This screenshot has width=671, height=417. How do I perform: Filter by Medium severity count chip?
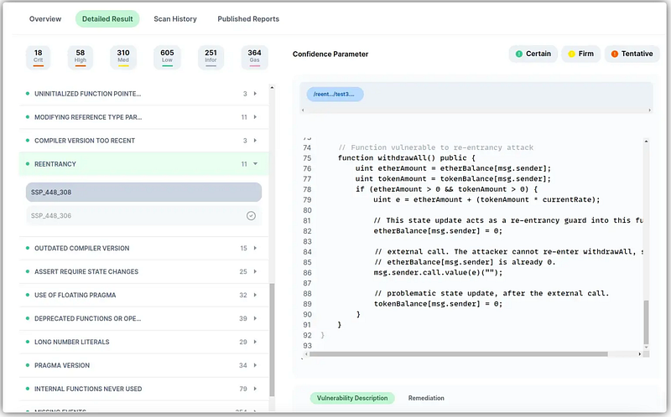124,56
